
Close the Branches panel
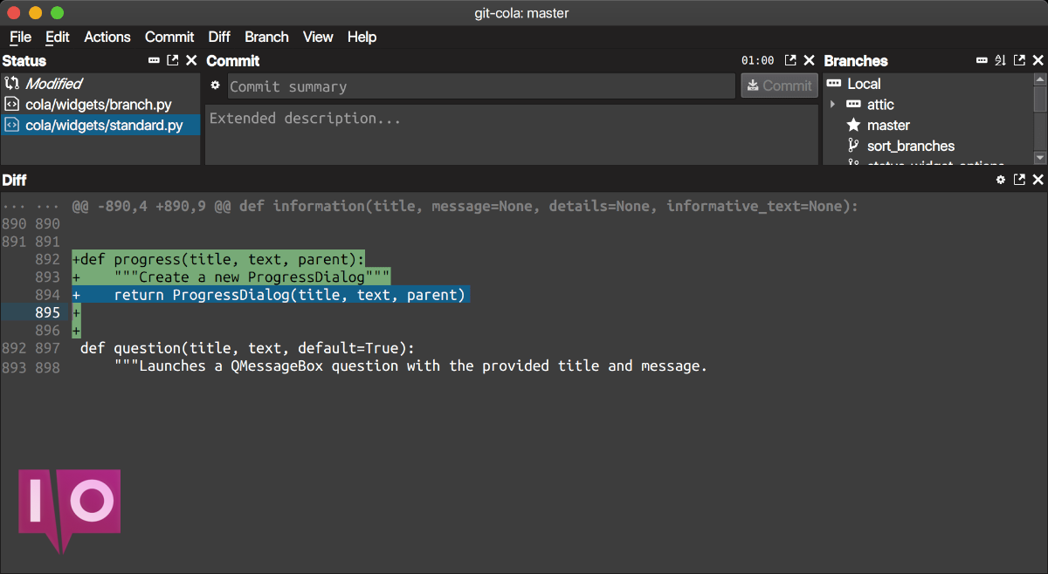(1038, 60)
